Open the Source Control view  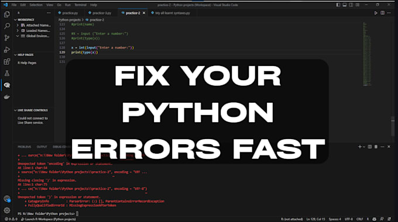coord(7,38)
